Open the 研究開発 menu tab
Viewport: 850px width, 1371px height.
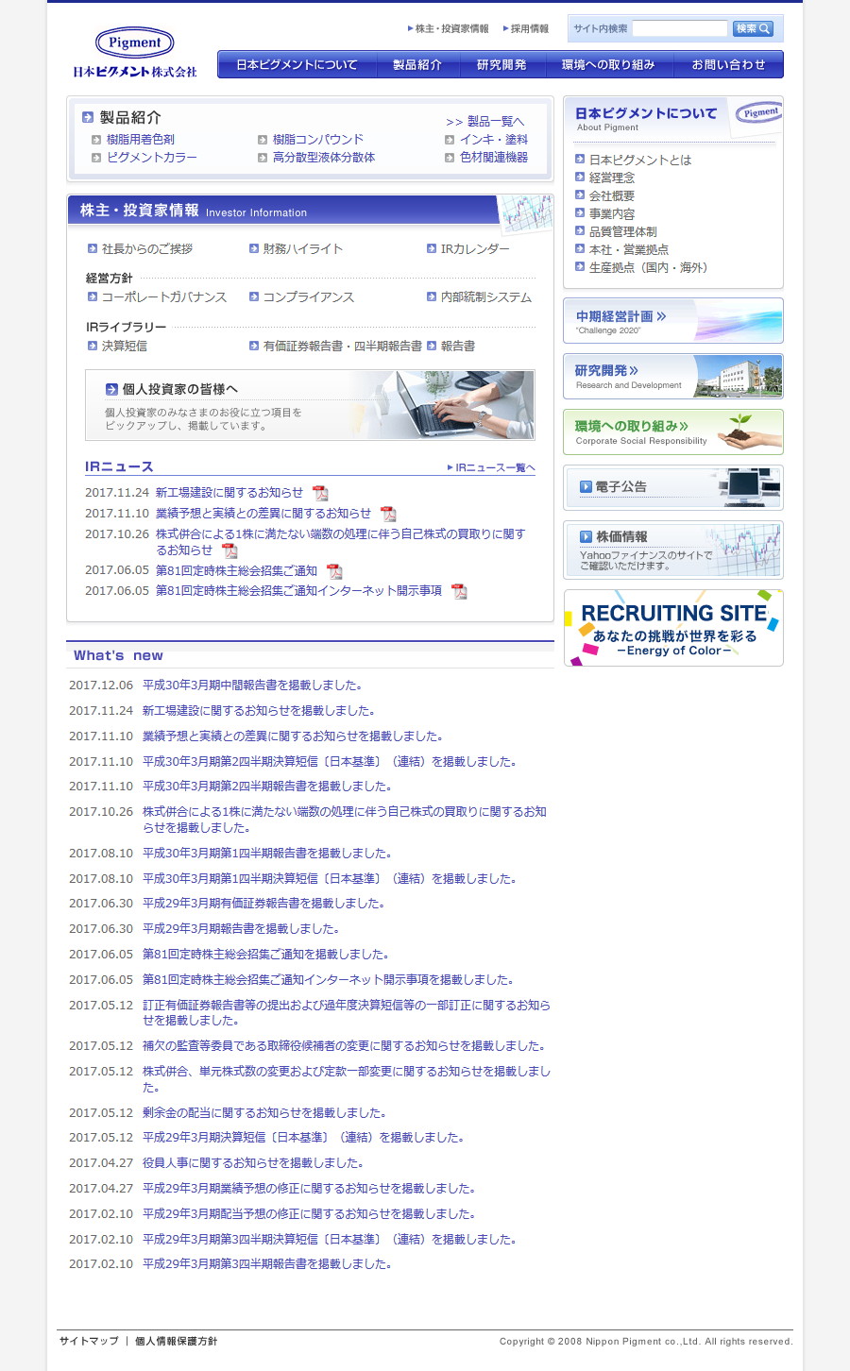pyautogui.click(x=501, y=65)
